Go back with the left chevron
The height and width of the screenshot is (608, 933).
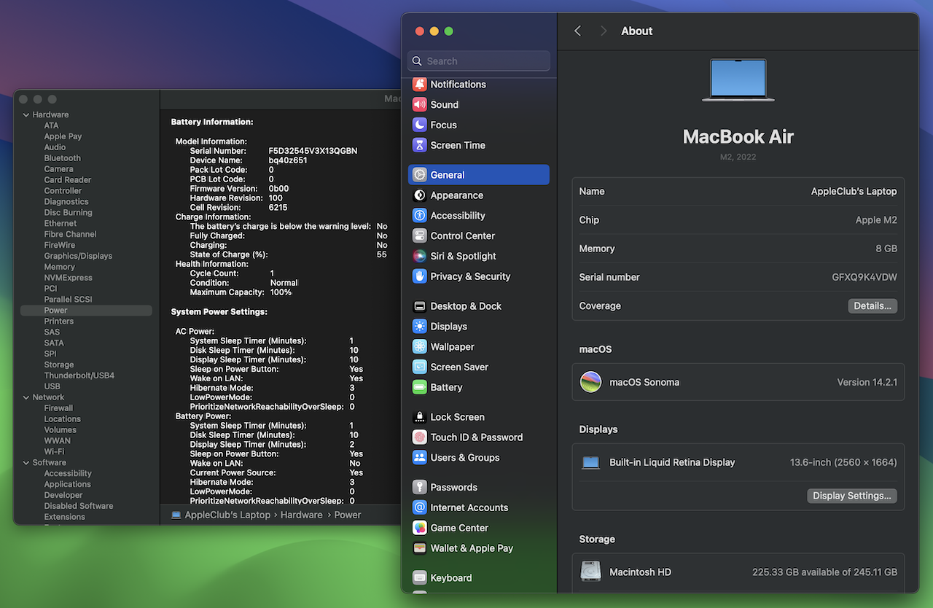(x=577, y=31)
